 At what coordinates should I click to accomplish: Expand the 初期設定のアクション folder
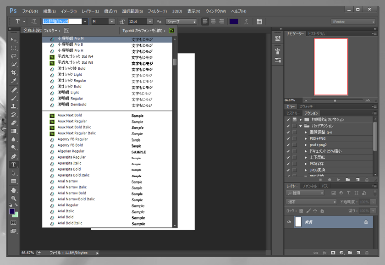[x=301, y=120]
